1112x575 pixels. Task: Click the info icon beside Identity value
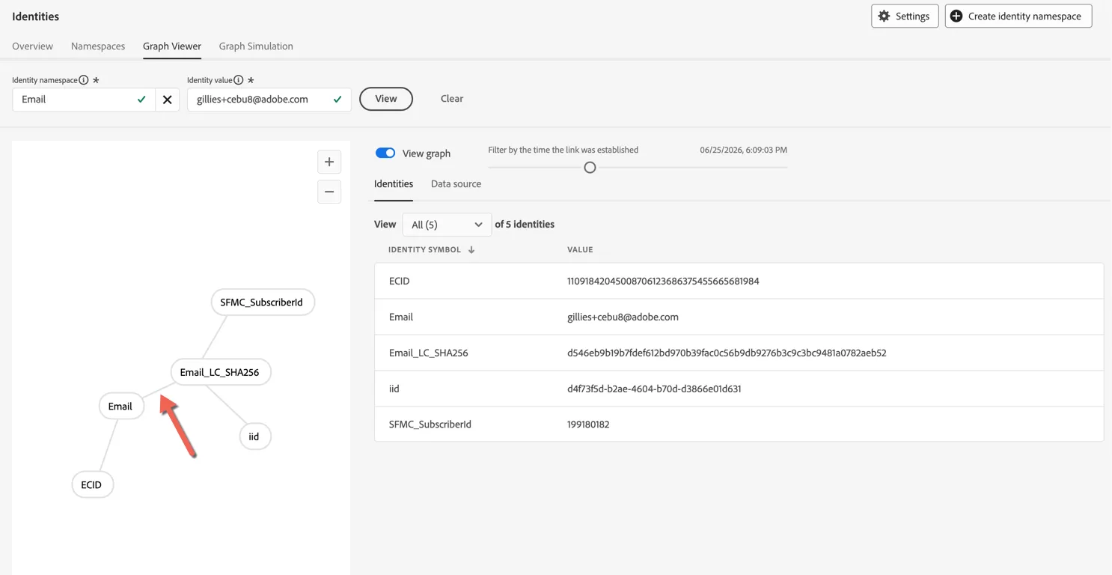pyautogui.click(x=238, y=80)
